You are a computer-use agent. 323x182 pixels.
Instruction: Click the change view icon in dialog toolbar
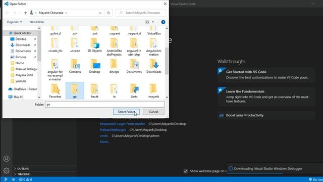[147, 22]
